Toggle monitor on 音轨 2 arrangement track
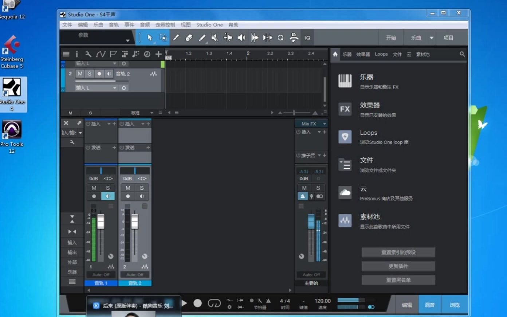This screenshot has width=507, height=317. (109, 74)
